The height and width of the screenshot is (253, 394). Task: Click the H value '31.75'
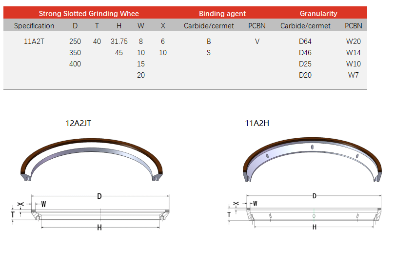[119, 42]
